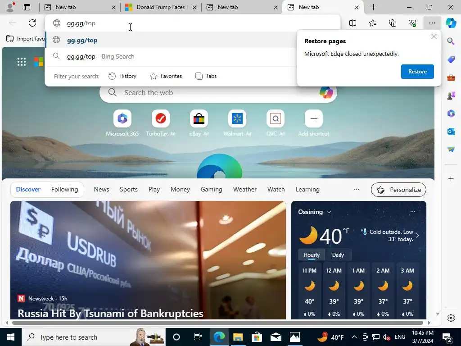Viewport: 461px width, 346px height.
Task: Add app to sidebar with plus
Action: 451,178
